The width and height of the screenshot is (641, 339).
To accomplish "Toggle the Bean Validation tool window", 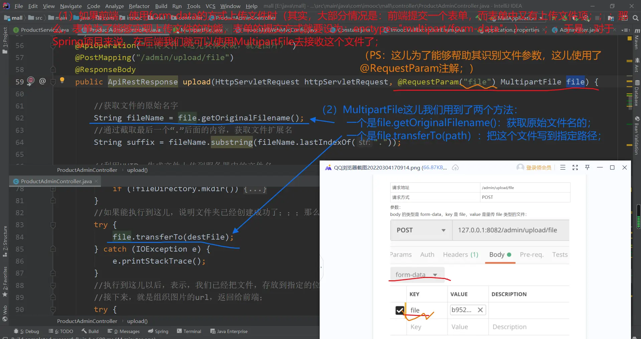I will [637, 135].
